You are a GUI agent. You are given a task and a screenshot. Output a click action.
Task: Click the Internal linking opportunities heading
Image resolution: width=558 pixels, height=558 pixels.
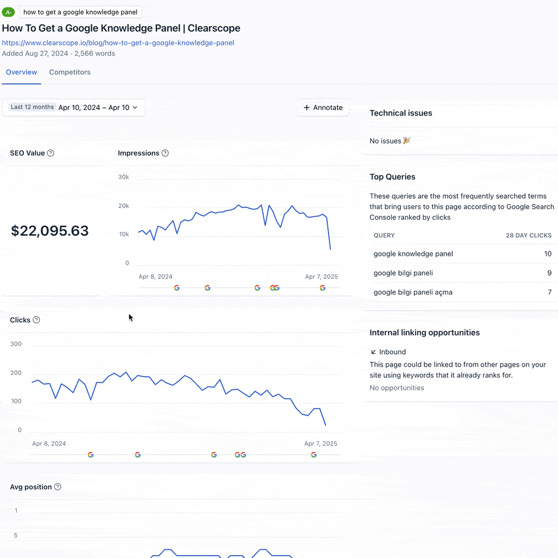point(424,332)
